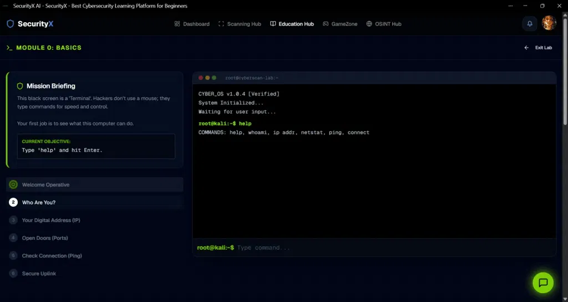
Task: Open the Education Hub nav item
Action: 292,24
